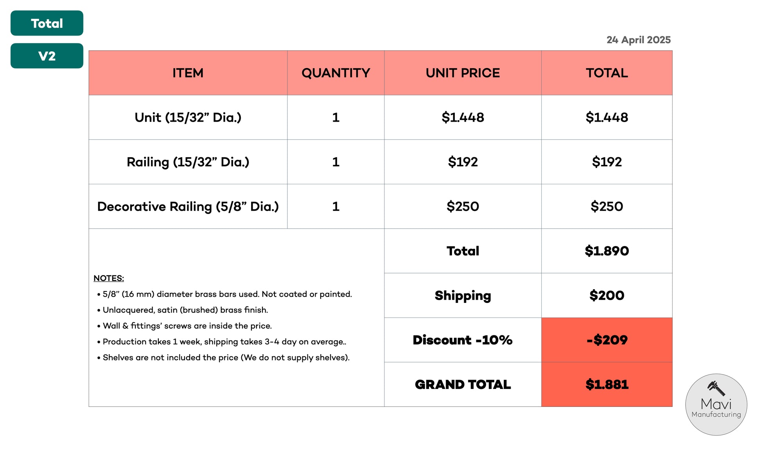Click the green Total button
The width and height of the screenshot is (761, 457).
click(x=47, y=23)
